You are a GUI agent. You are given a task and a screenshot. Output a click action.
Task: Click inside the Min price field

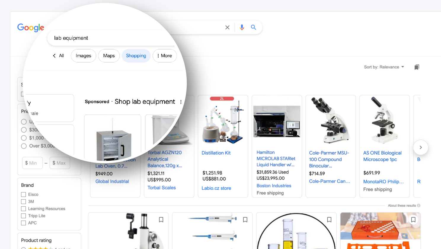[x=32, y=163]
